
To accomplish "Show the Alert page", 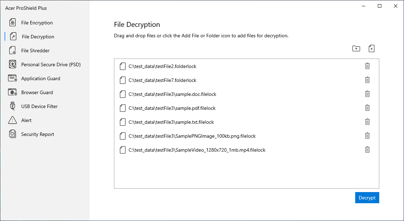I will click(26, 120).
